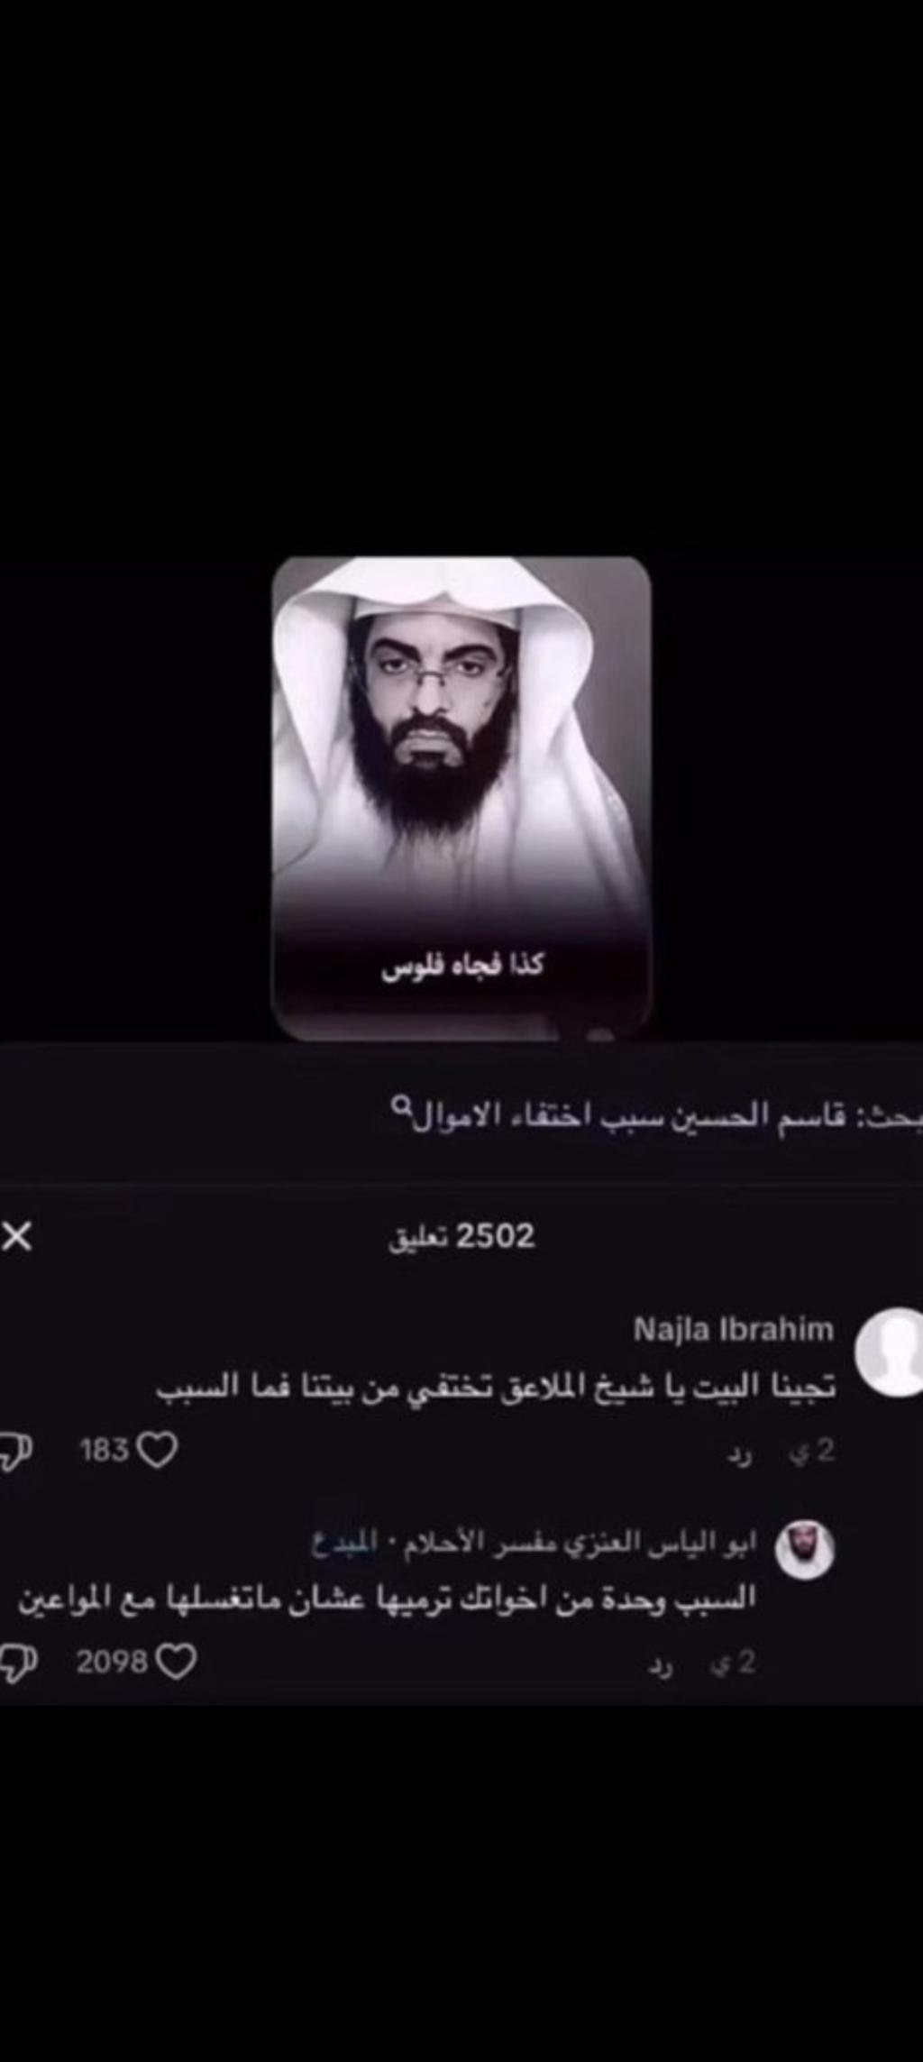Tap رد under Najla Ibrahim's comment
Image resolution: width=923 pixels, height=2062 pixels.
740,1454
